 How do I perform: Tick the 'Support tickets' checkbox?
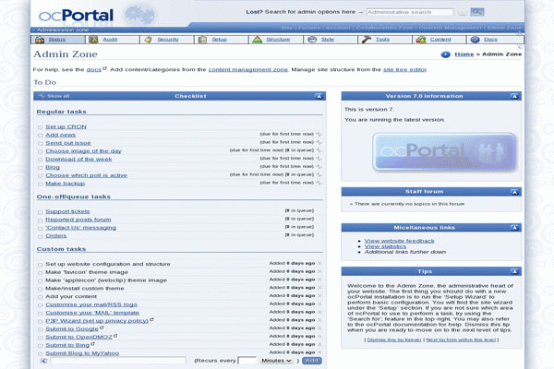40,211
